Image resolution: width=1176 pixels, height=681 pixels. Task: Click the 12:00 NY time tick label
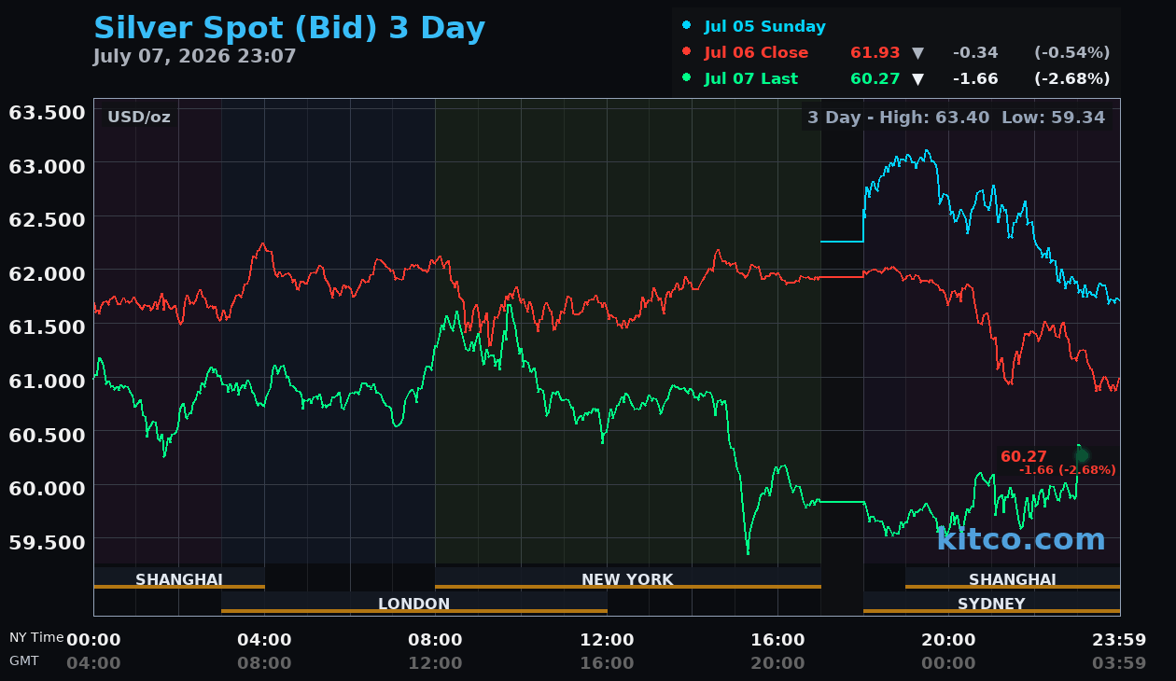pos(607,640)
